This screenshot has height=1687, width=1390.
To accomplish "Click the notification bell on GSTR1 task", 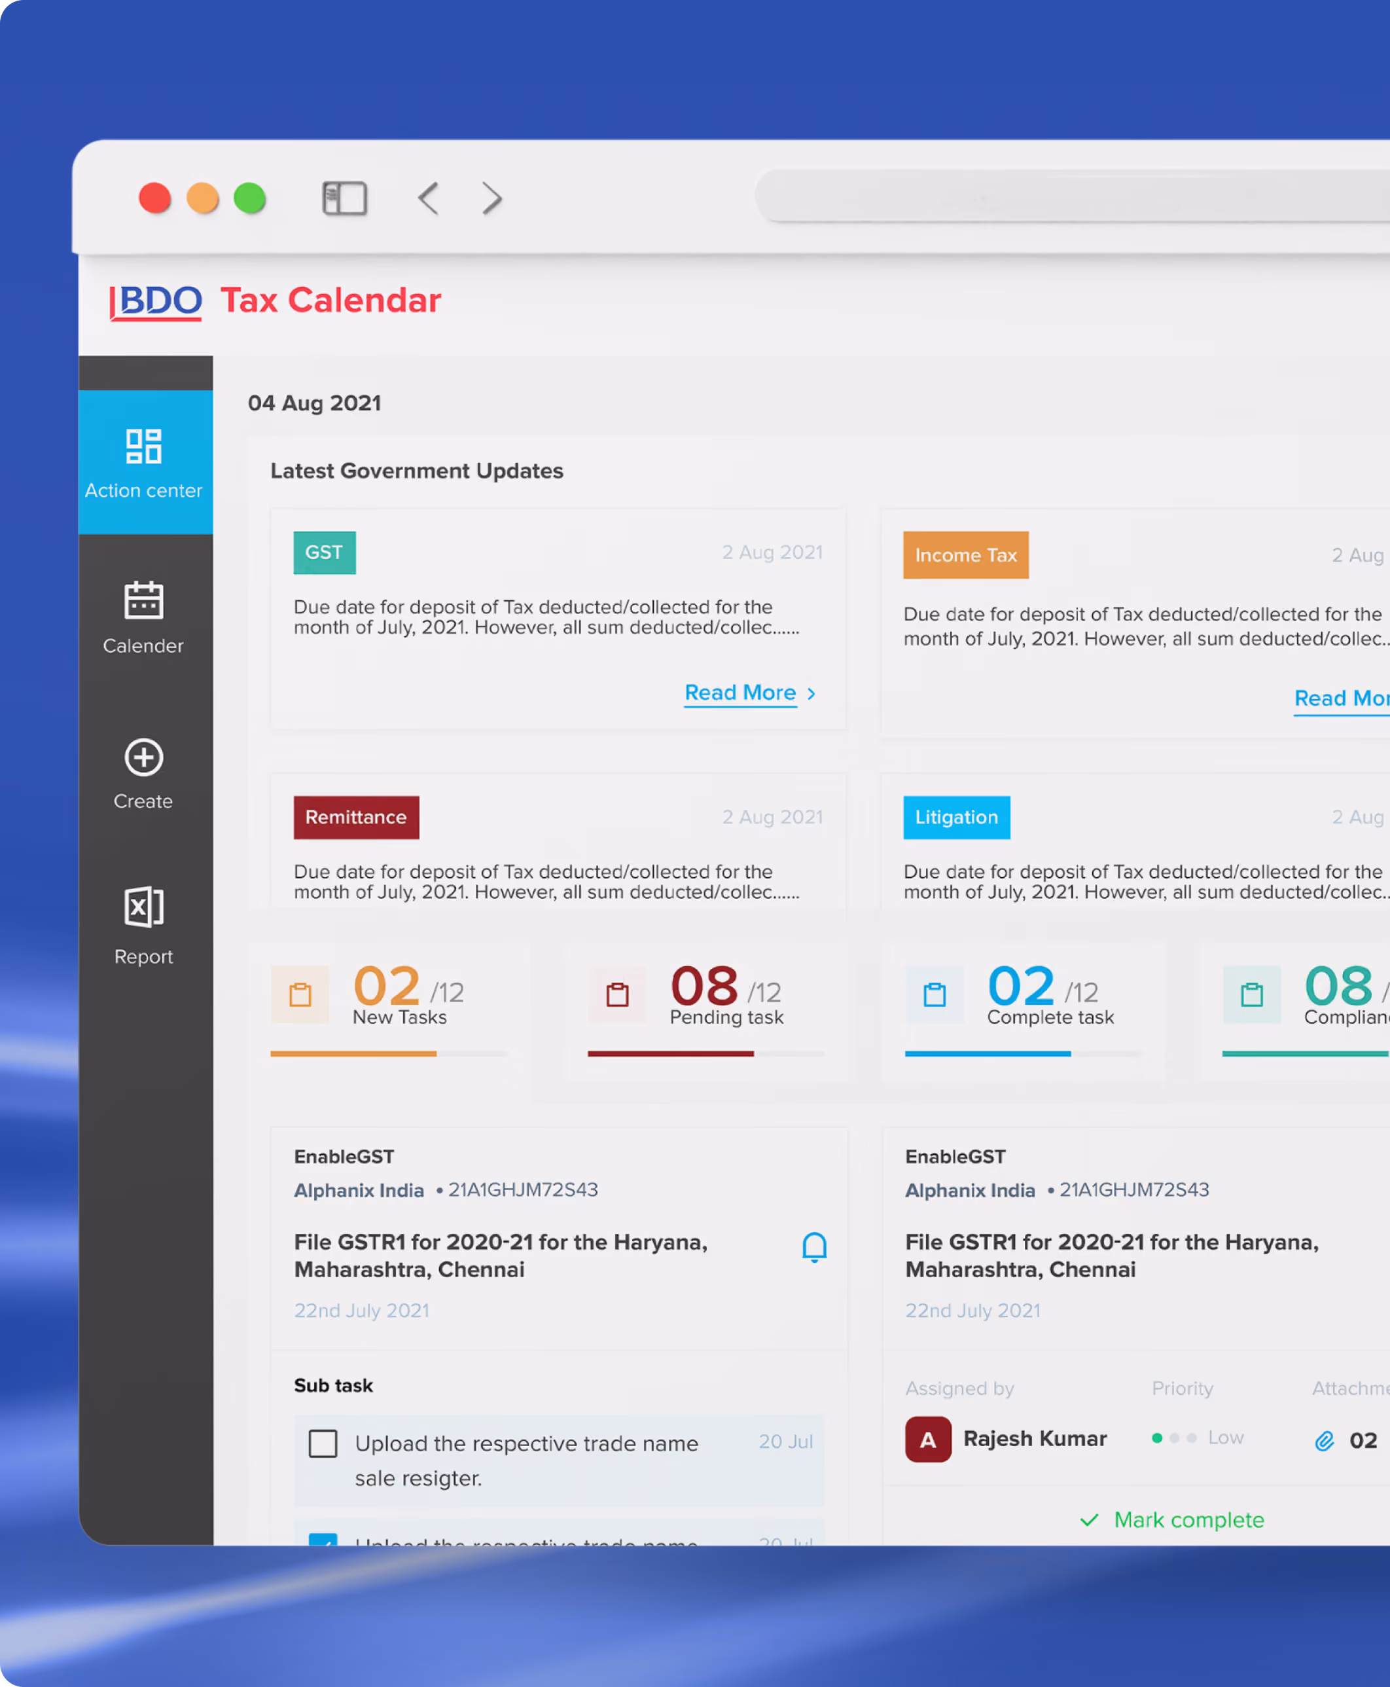I will pos(814,1247).
